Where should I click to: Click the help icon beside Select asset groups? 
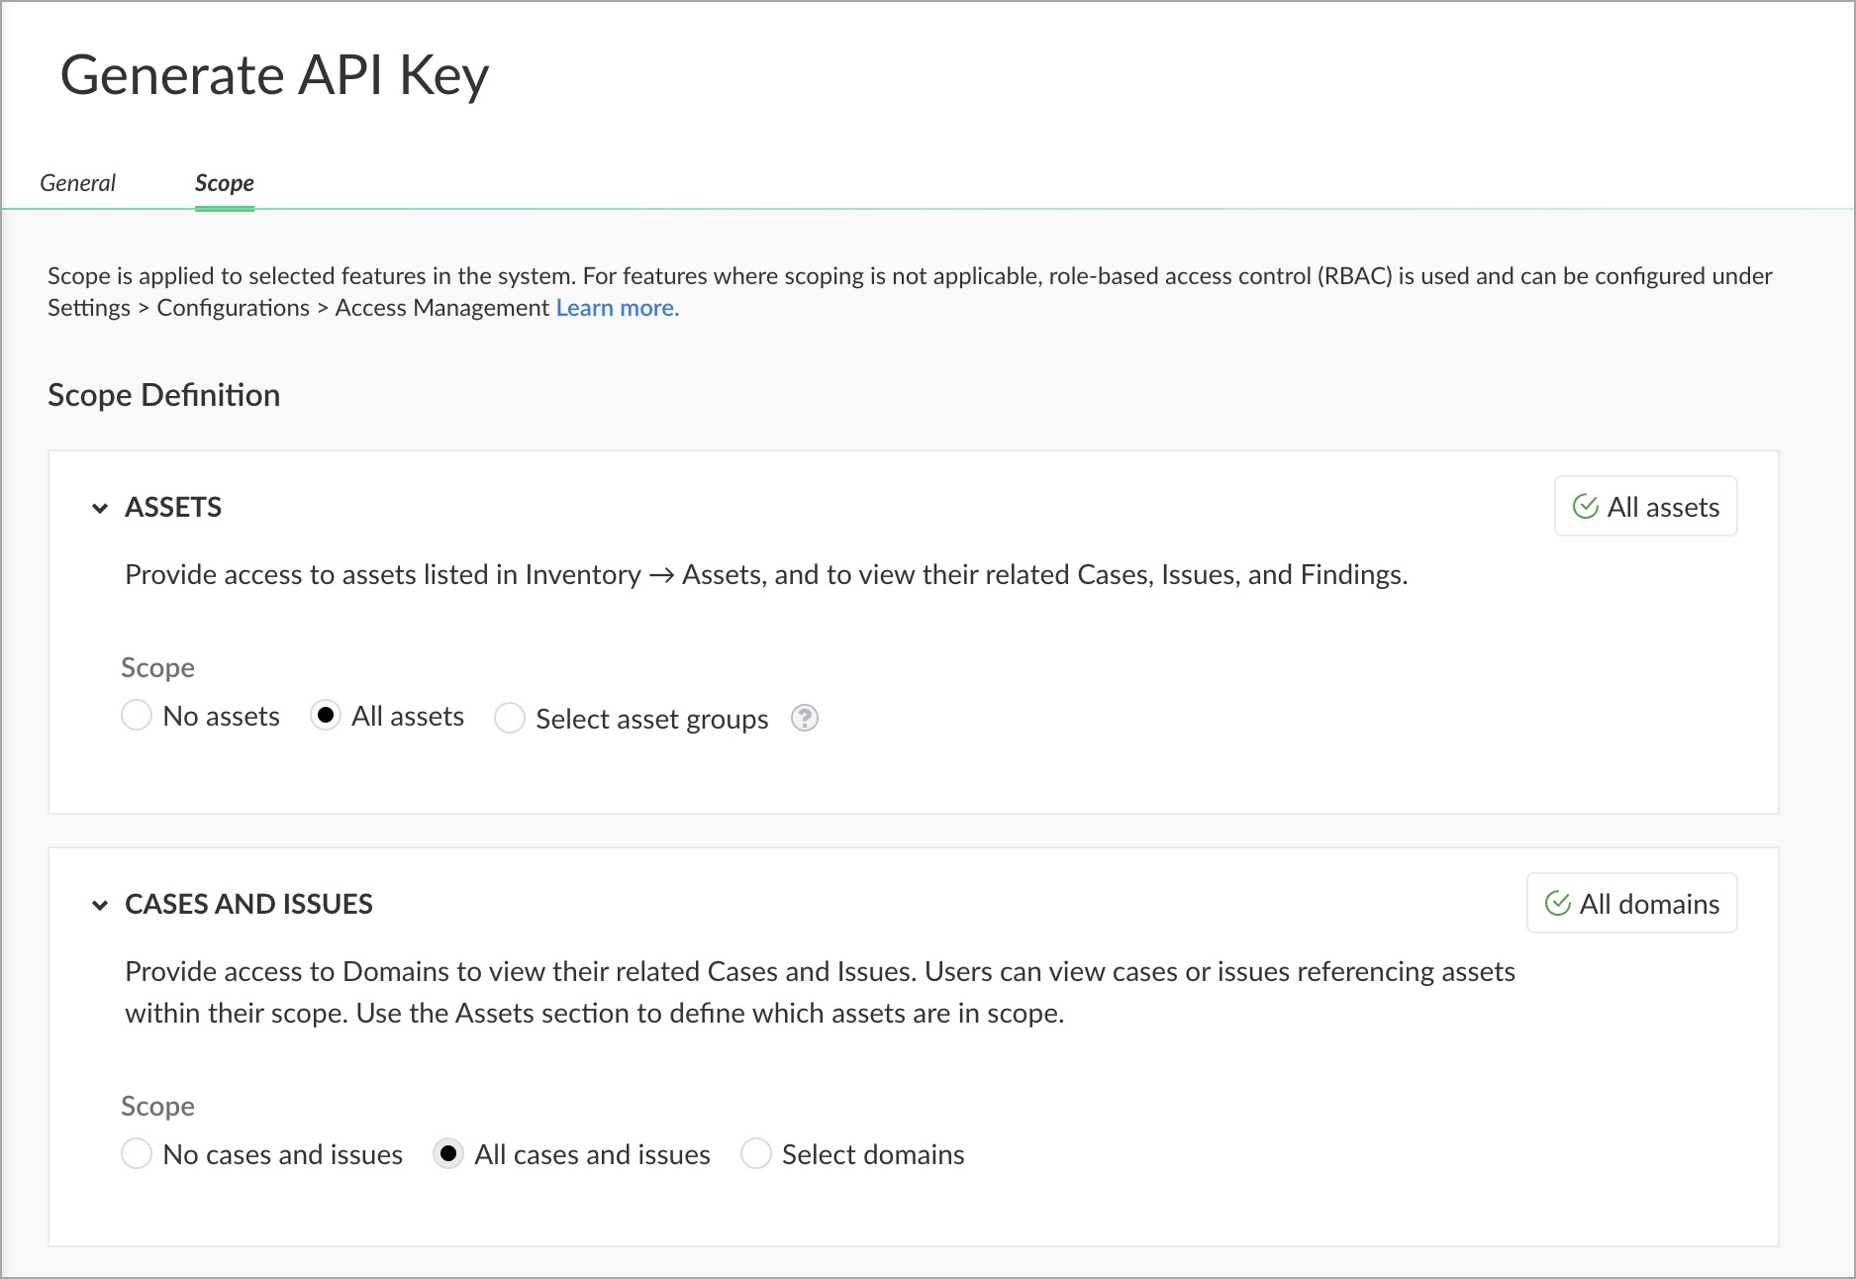805,718
